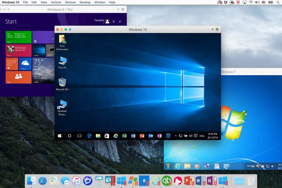Select the Parallels Share desktop icon
This screenshot has width=282, height=188.
[62, 108]
